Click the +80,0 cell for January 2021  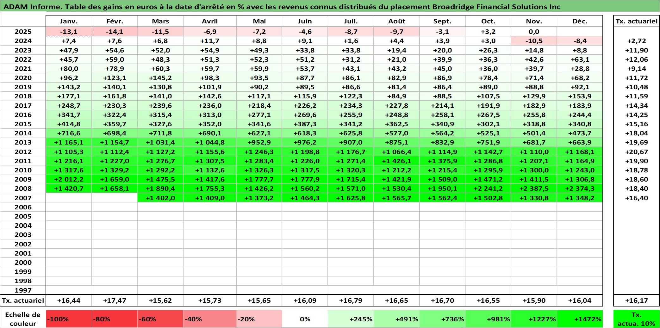point(69,69)
